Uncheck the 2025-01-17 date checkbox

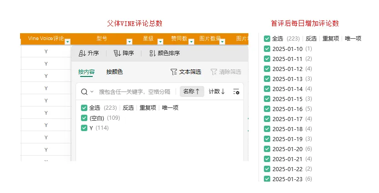tap(267, 119)
